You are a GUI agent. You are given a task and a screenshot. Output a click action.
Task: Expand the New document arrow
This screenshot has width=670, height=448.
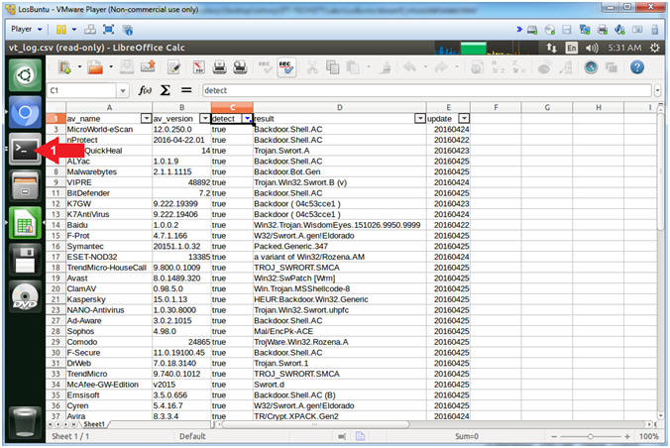point(79,67)
